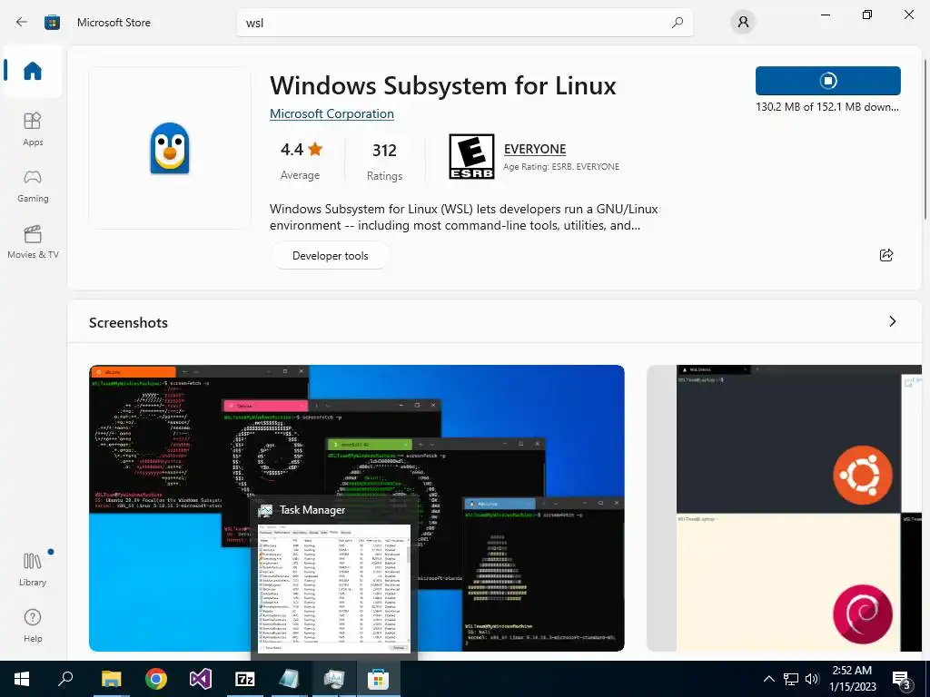The width and height of the screenshot is (930, 697).
Task: Open the Library in sidebar
Action: (x=33, y=569)
